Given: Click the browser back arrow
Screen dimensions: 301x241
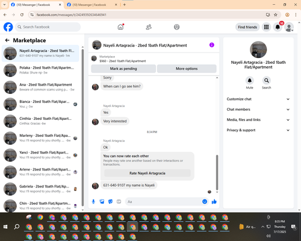Looking at the screenshot, I should point(5,14).
